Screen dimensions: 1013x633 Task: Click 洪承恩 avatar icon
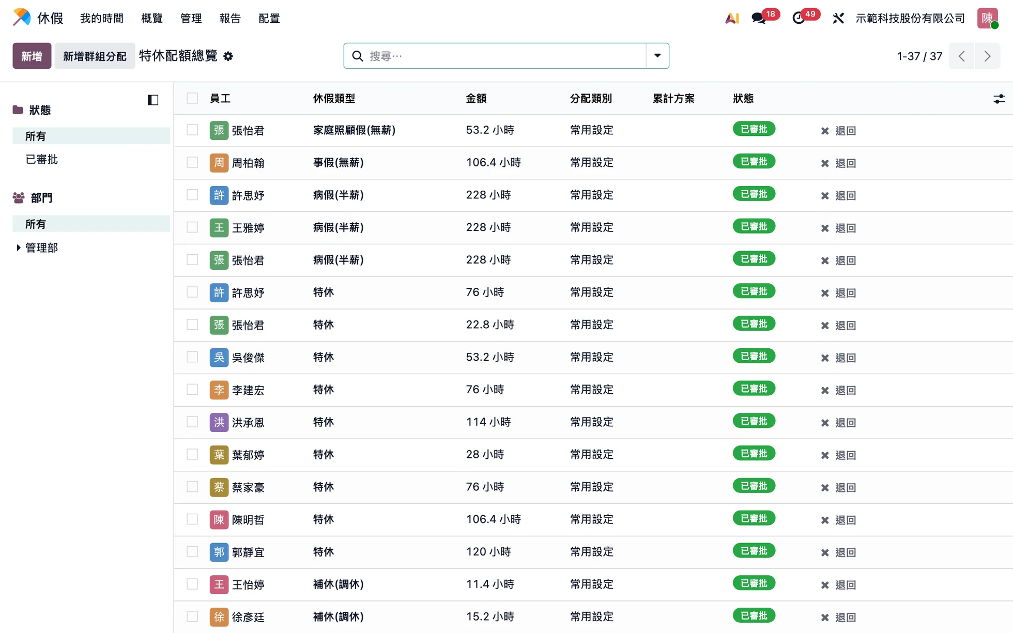coord(219,422)
